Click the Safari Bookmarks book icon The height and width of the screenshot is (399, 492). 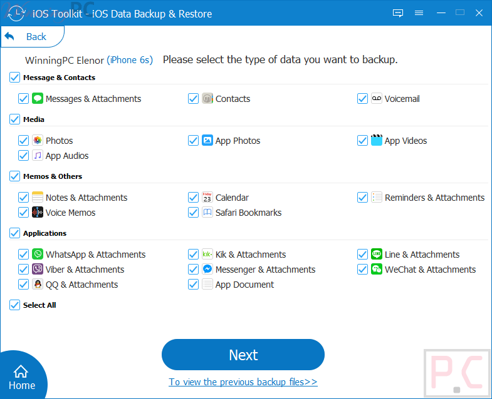click(x=207, y=213)
